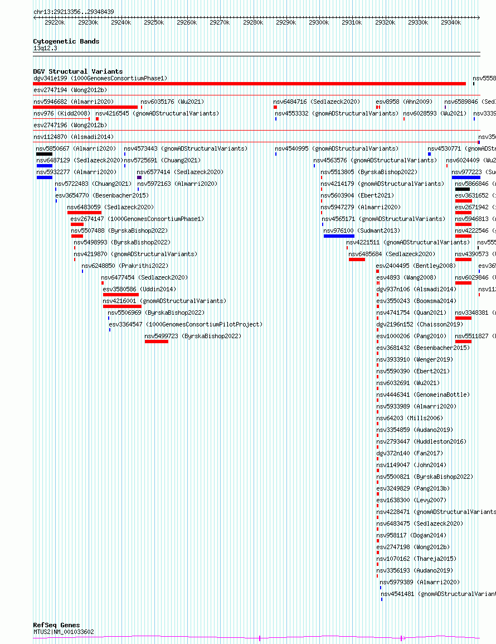This screenshot has width=496, height=644.
Task: Click the black bar under nsv5850667
Action: [45, 154]
